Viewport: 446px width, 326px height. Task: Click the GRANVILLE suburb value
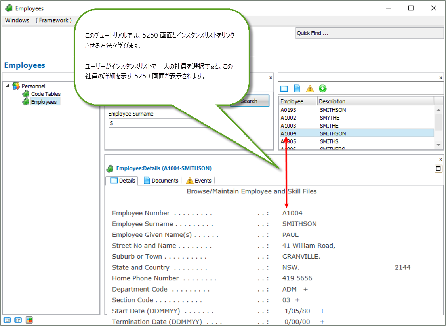301,257
